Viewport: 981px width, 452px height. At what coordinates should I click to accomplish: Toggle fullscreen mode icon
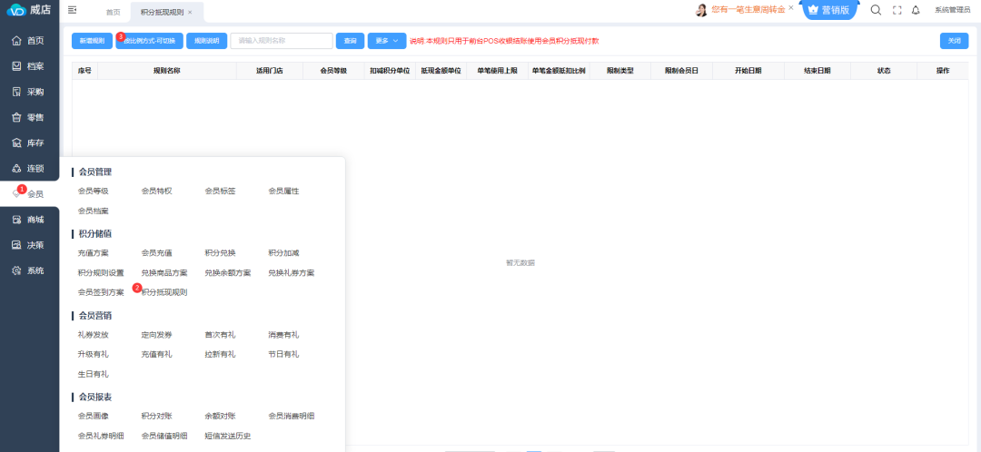click(x=897, y=10)
